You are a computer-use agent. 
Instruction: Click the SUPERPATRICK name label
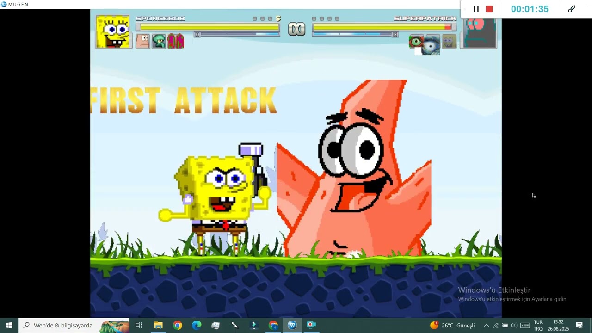[x=425, y=18]
